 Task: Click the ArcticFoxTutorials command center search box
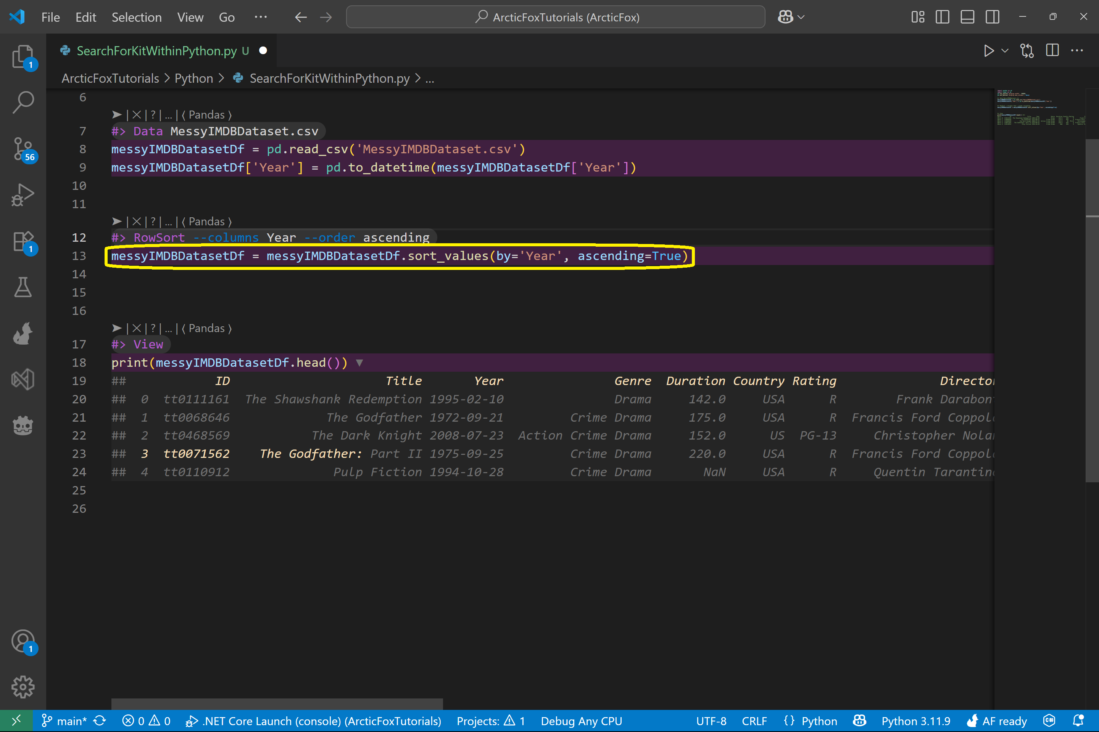point(556,17)
